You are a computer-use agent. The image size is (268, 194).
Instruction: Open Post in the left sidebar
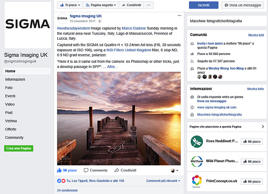click(x=9, y=113)
